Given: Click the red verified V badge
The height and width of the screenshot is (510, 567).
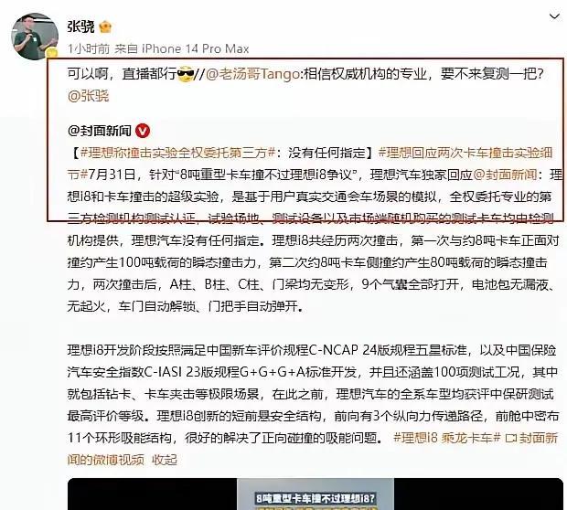Looking at the screenshot, I should point(143,131).
